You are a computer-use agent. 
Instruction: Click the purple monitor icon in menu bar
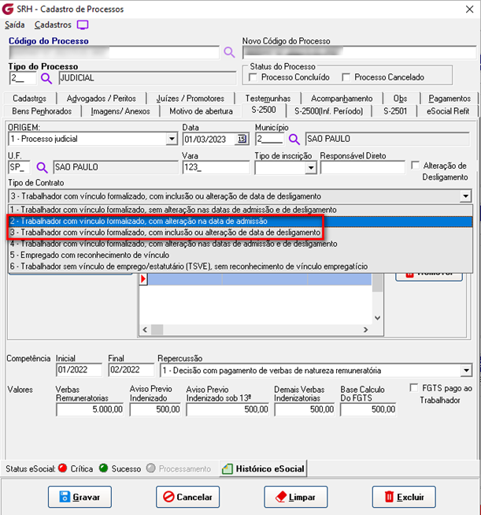tap(83, 25)
